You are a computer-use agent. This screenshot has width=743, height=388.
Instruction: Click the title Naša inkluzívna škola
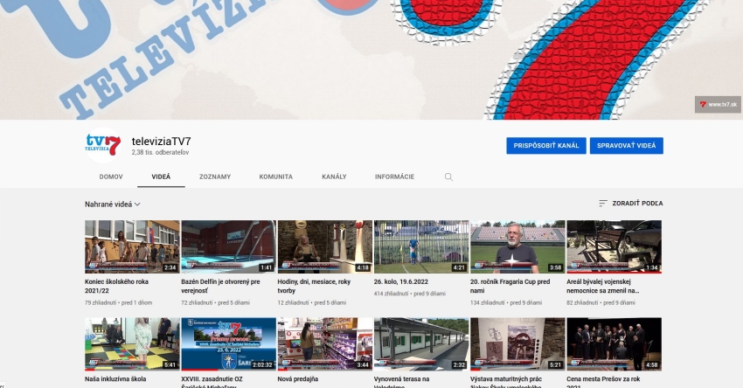115,379
